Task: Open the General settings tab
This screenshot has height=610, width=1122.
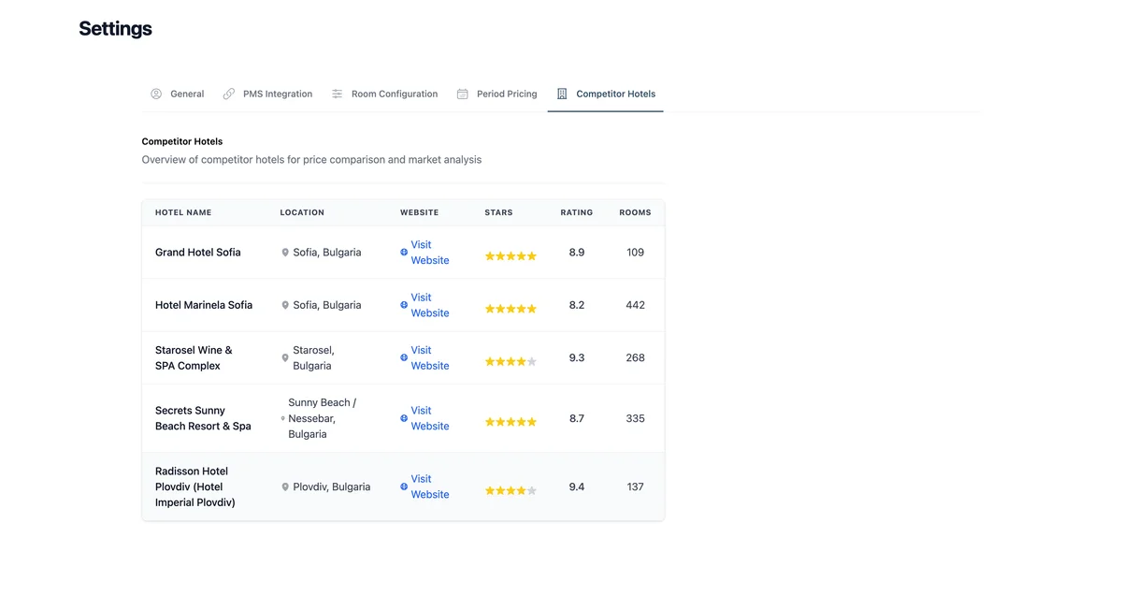Action: coord(186,94)
